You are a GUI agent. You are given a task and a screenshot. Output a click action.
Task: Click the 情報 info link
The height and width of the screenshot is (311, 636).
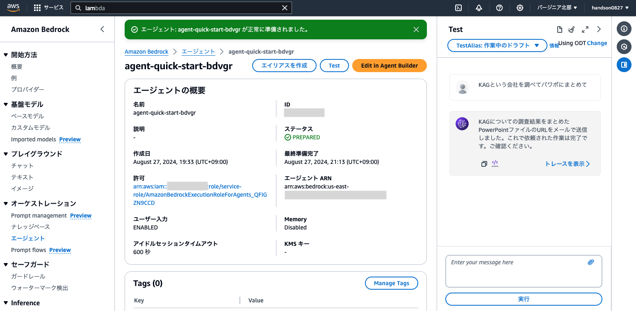tap(554, 46)
